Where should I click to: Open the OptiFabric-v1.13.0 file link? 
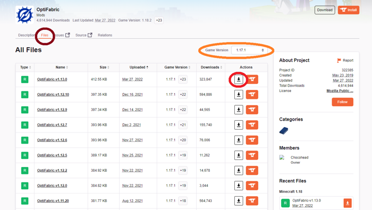pyautogui.click(x=52, y=79)
